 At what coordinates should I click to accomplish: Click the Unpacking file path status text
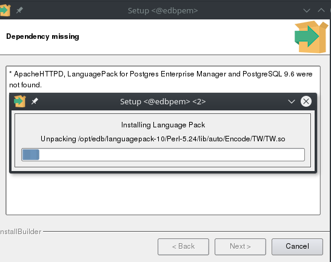click(163, 139)
